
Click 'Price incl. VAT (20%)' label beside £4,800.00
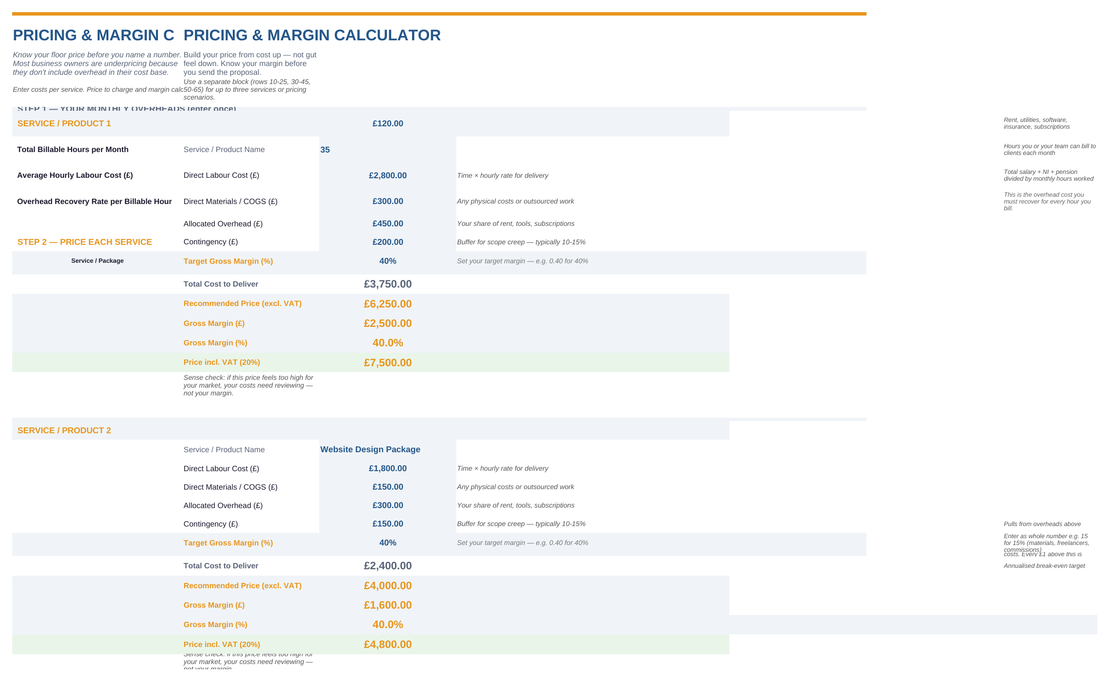222,645
